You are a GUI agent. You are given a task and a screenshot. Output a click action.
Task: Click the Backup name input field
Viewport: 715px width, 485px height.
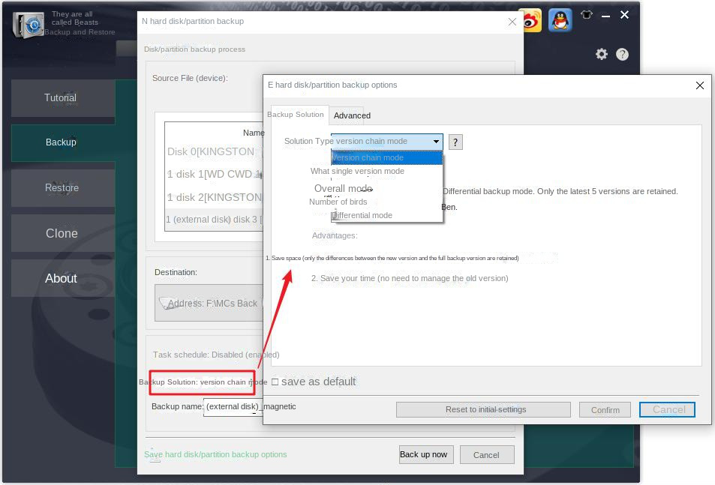(x=233, y=406)
